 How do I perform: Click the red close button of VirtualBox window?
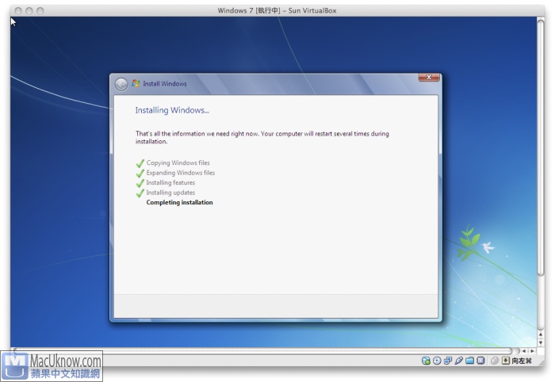tap(18, 11)
